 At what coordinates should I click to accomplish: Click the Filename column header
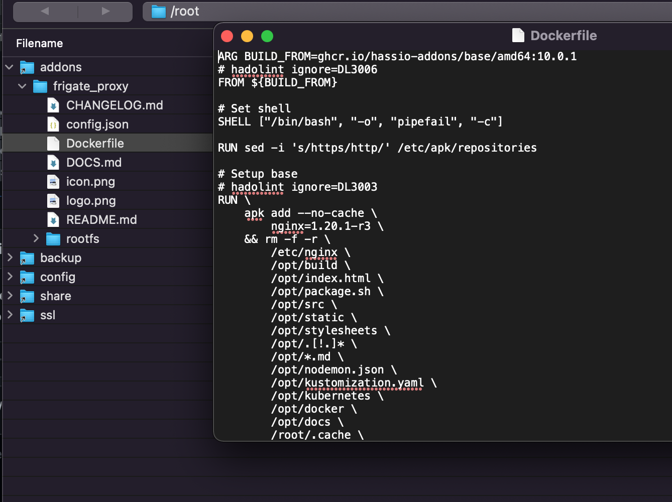[x=39, y=43]
